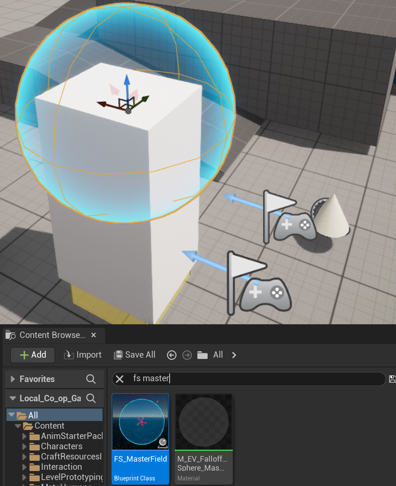Expand the LevelPrototyping folder arrow

tap(24, 477)
